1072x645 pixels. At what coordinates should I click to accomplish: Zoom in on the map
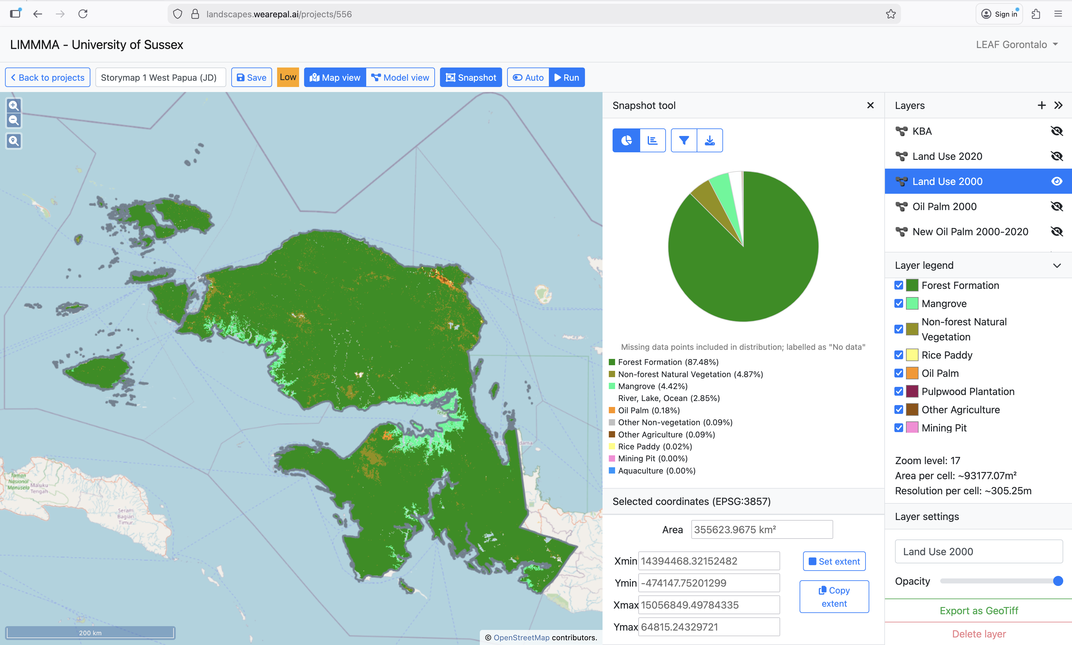point(14,105)
